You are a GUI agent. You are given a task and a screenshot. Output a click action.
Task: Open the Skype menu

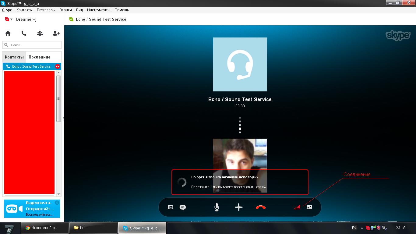(x=7, y=10)
